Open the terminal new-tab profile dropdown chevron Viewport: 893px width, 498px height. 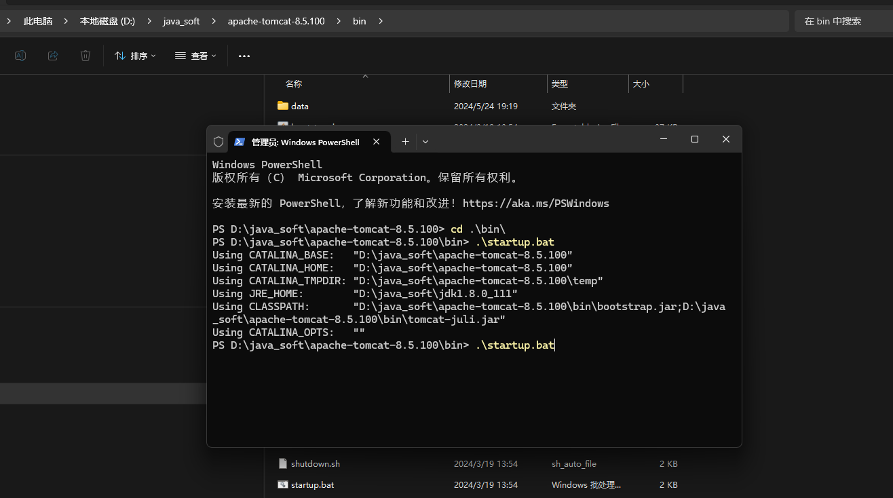425,142
